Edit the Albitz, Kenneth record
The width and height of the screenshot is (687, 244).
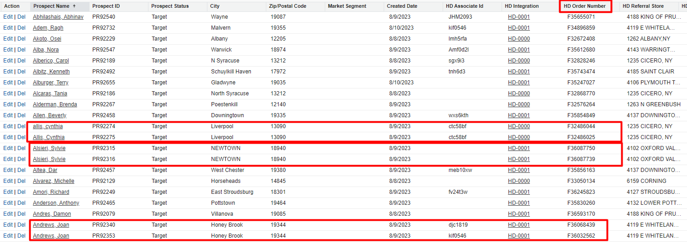(8, 72)
